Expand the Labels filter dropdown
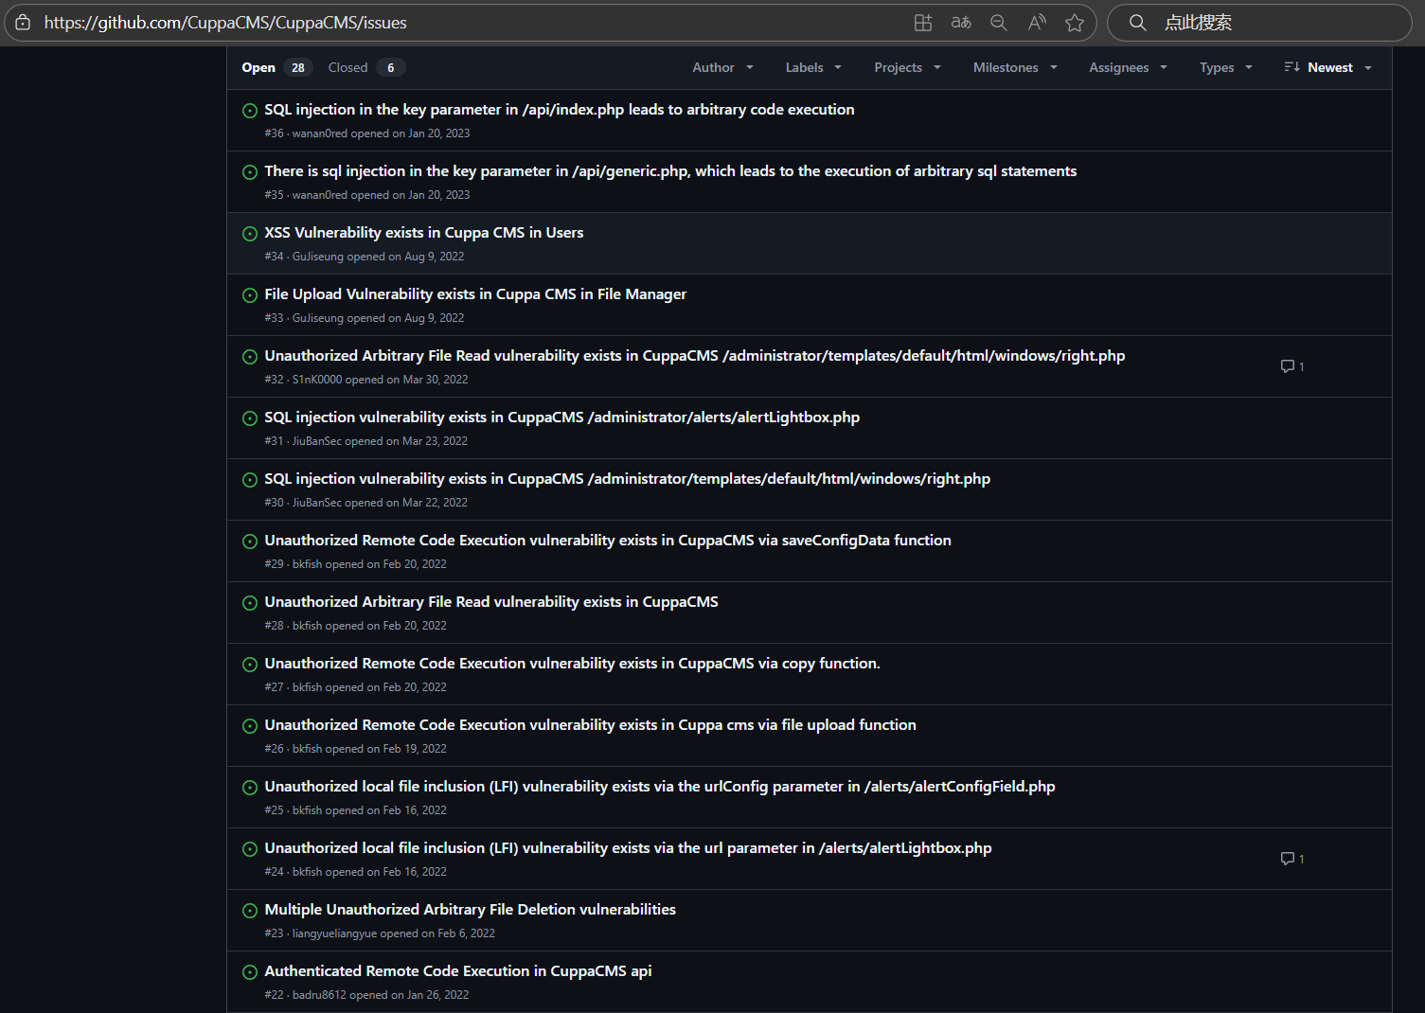This screenshot has width=1425, height=1013. 812,67
